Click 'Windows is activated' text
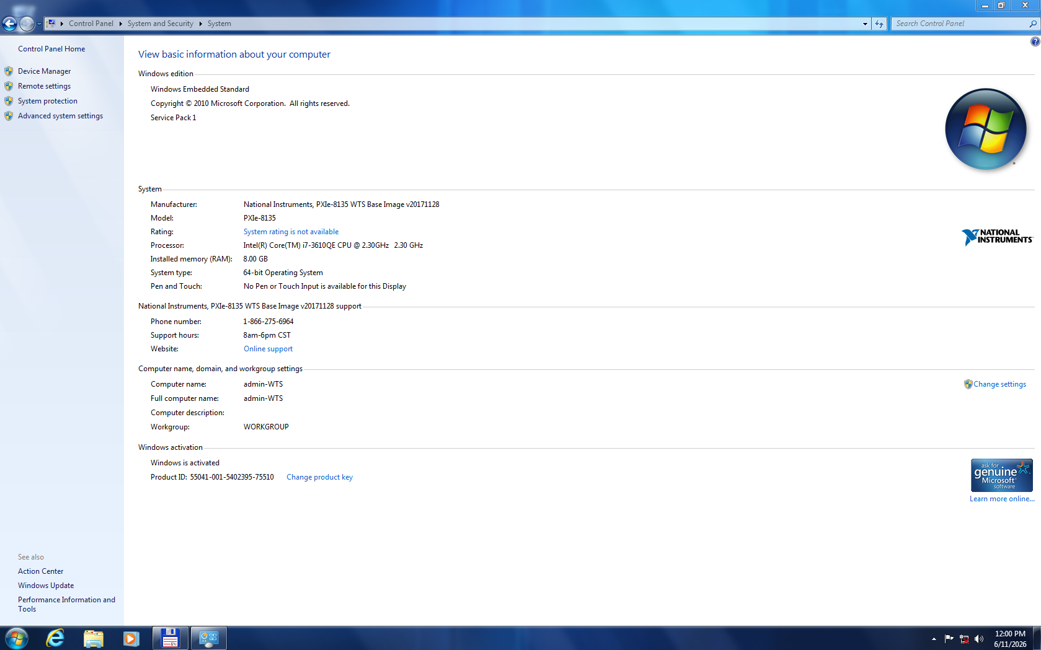Screen dimensions: 1041x650 pos(185,463)
